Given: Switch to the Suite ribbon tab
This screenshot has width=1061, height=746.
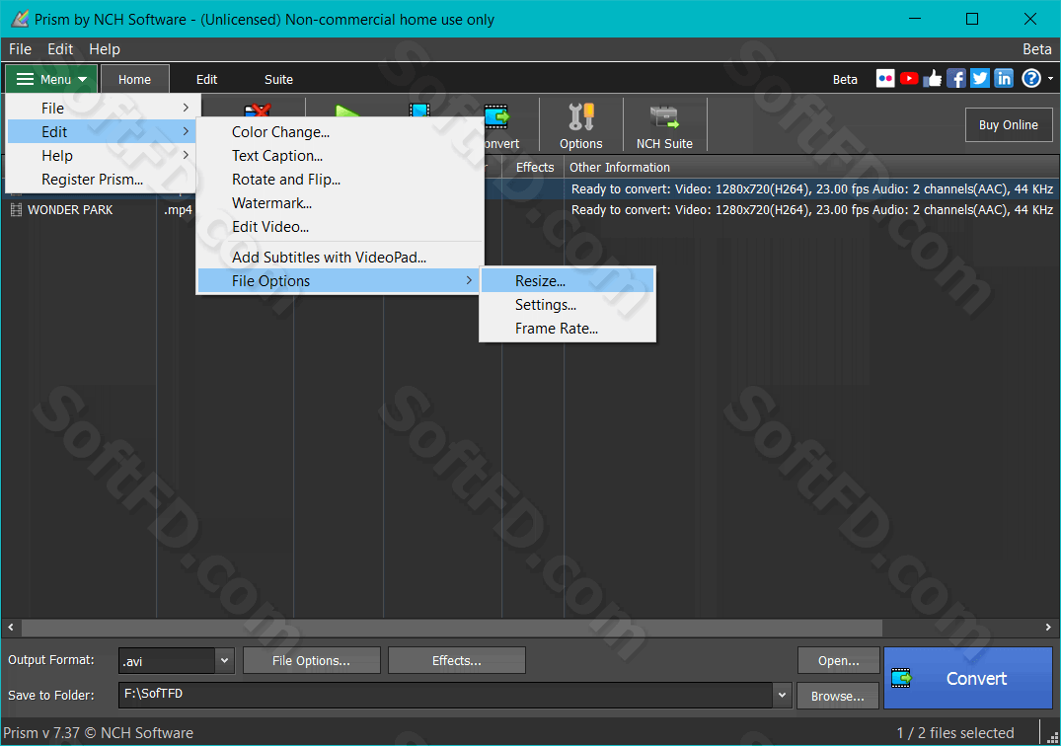Looking at the screenshot, I should point(278,79).
